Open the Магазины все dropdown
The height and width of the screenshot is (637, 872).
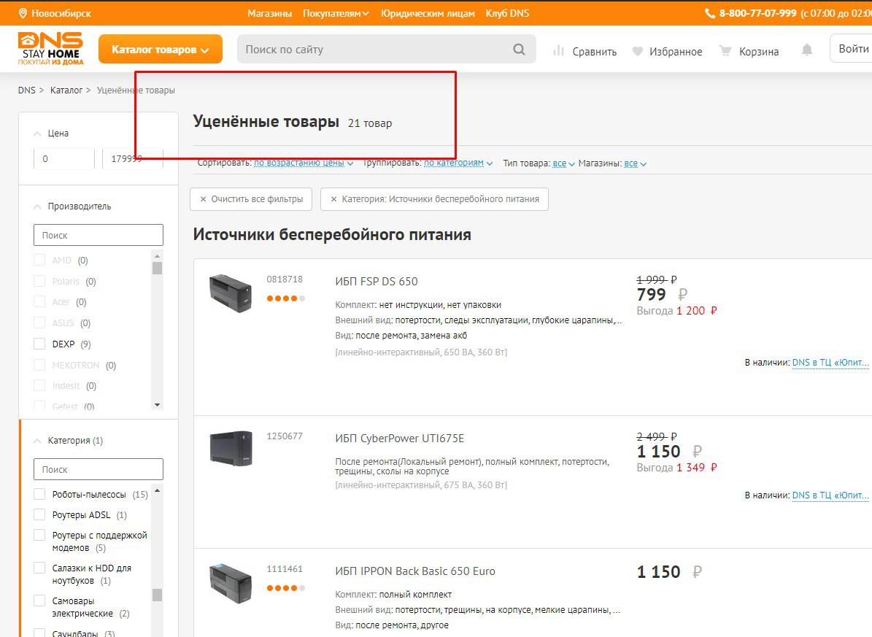point(635,163)
